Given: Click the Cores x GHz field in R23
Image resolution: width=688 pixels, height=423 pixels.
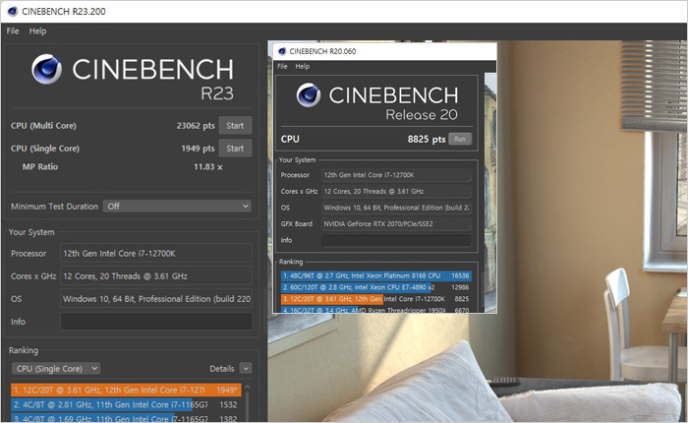Looking at the screenshot, I should [x=156, y=276].
